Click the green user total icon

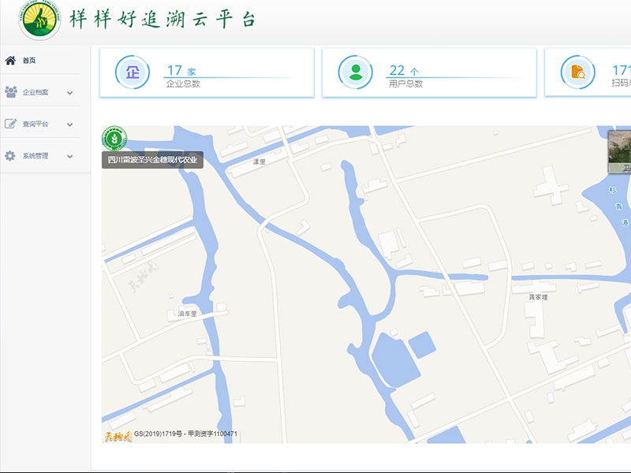pos(355,73)
